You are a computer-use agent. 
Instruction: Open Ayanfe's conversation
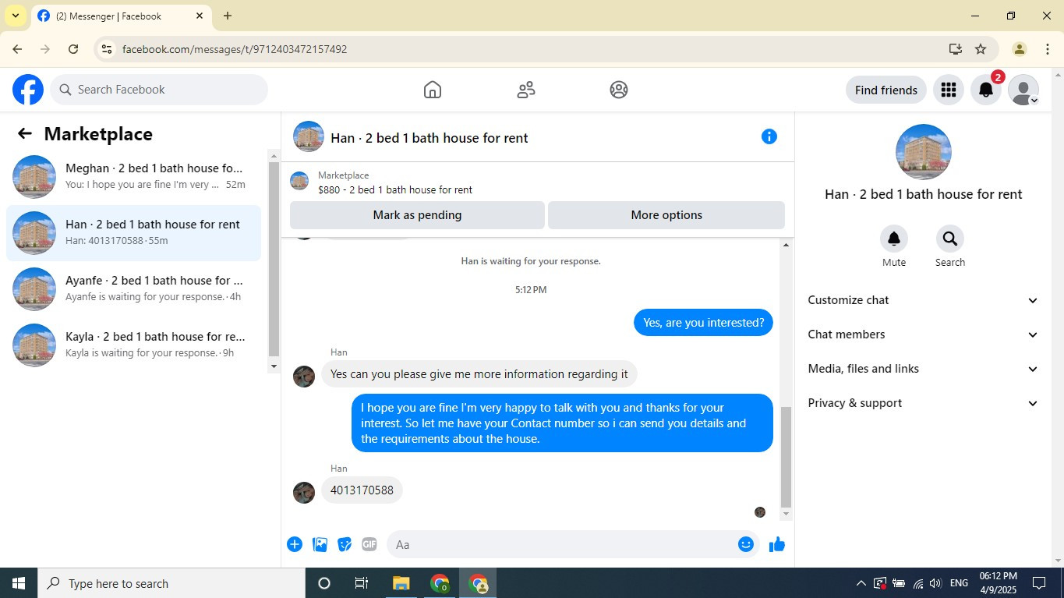pos(134,289)
